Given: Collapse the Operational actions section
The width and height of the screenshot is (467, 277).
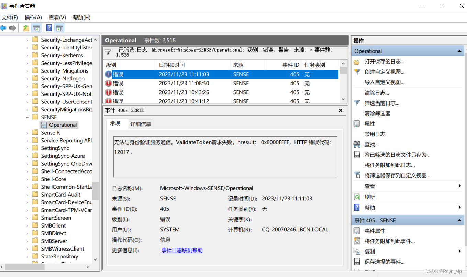Looking at the screenshot, I should (x=459, y=51).
